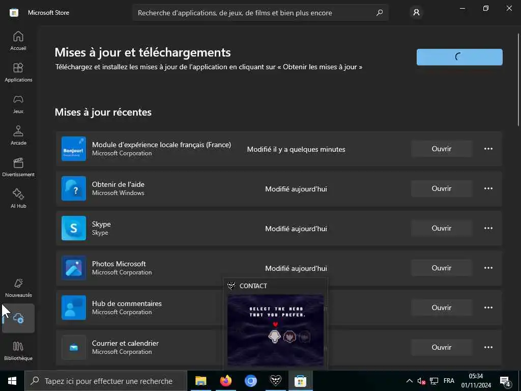
Task: Open AI Hub in the sidebar
Action: click(x=18, y=199)
